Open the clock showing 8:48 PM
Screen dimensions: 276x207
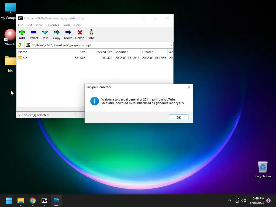(257, 201)
